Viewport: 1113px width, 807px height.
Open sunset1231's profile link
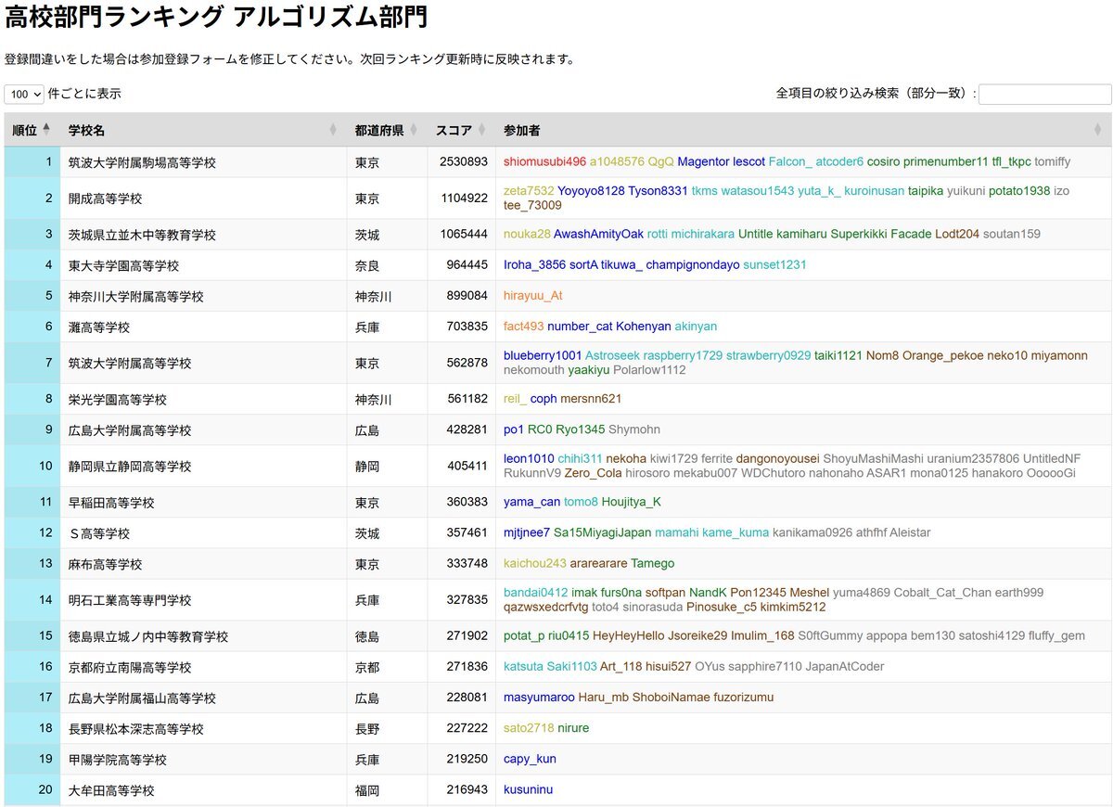[x=774, y=264]
